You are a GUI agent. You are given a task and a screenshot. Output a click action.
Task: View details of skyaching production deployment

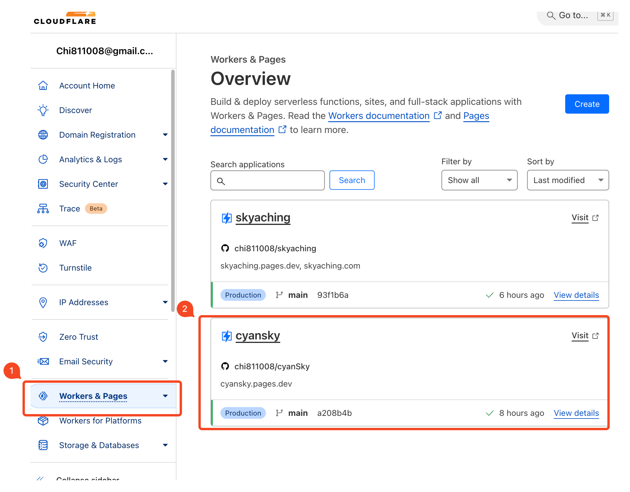pyautogui.click(x=576, y=295)
